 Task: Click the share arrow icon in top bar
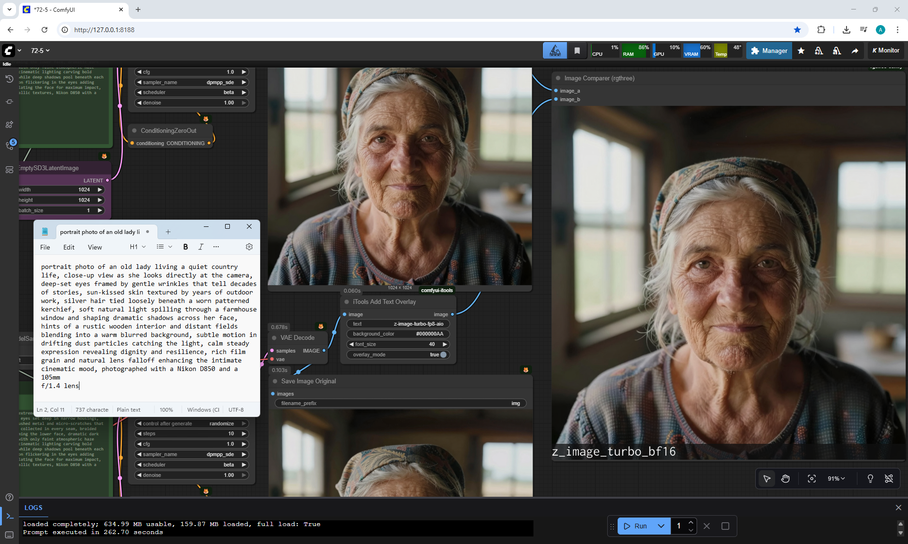click(x=855, y=51)
